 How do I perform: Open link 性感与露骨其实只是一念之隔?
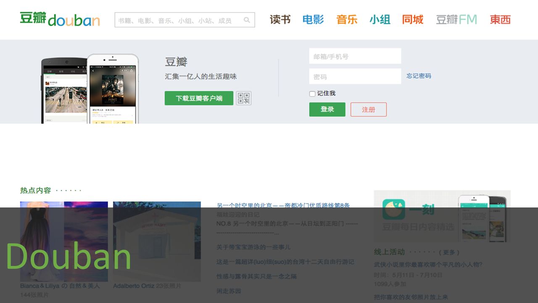pyautogui.click(x=256, y=276)
